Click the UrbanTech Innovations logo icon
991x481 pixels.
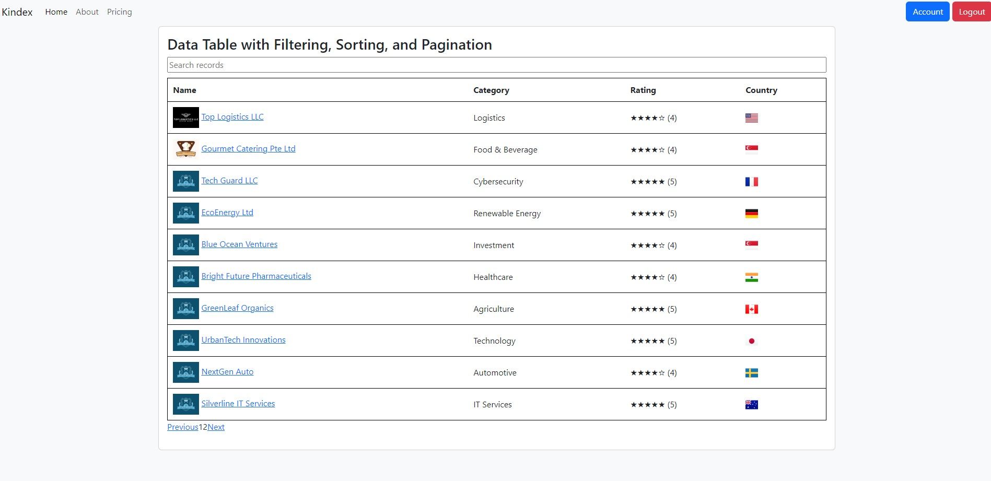pos(186,341)
